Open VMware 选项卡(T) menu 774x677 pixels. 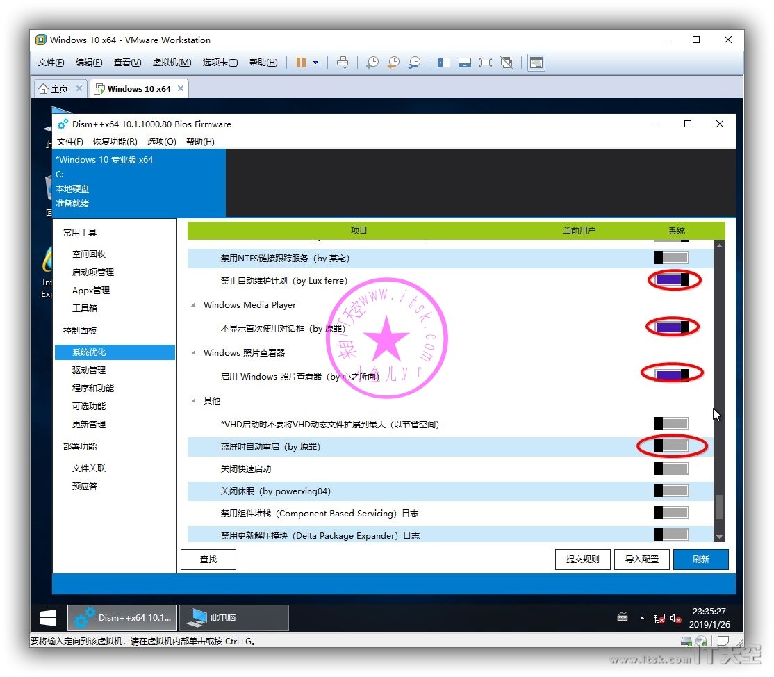(x=220, y=63)
